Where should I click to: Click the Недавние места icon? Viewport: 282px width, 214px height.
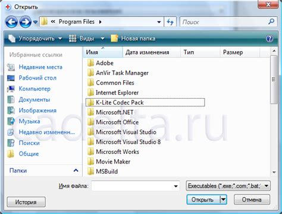(x=11, y=67)
